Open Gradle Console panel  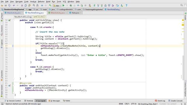(175, 101)
